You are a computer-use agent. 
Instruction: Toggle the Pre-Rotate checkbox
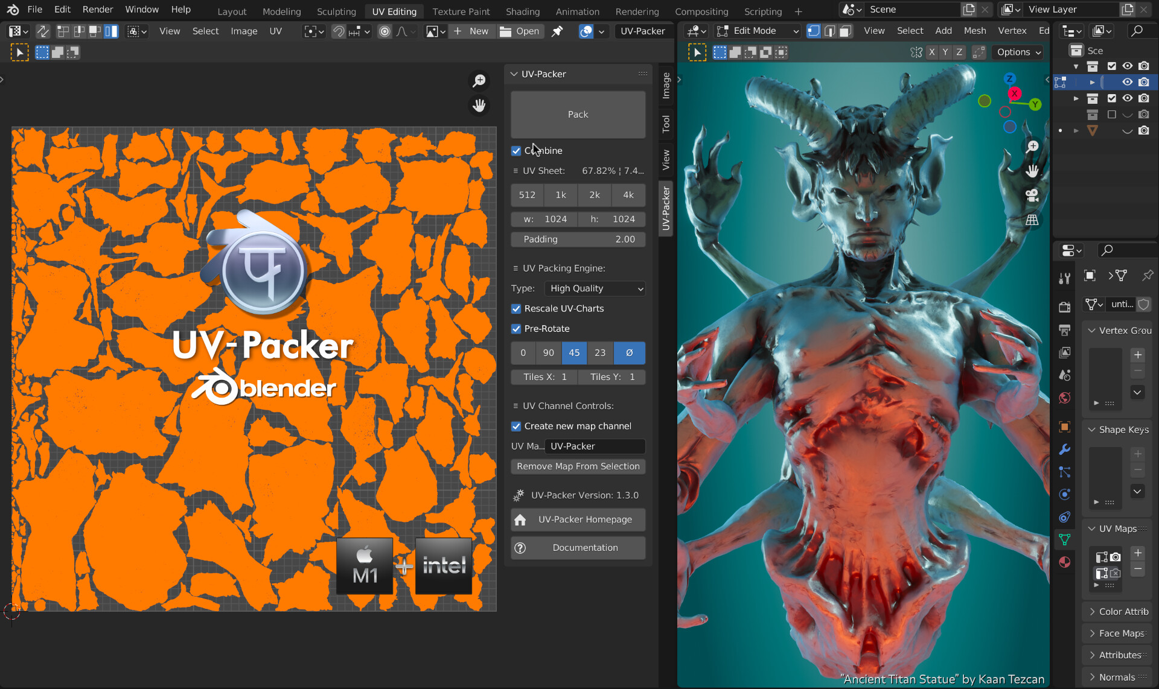coord(517,329)
